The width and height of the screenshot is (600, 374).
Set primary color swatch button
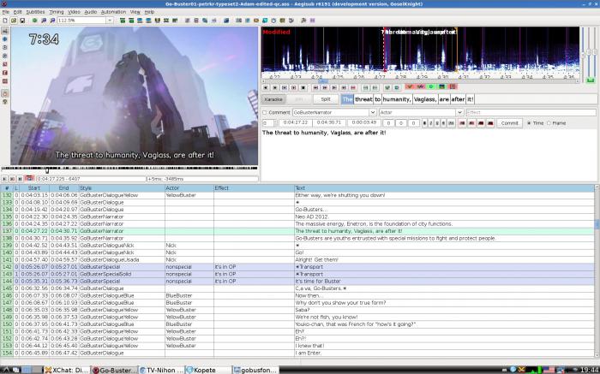[462, 123]
